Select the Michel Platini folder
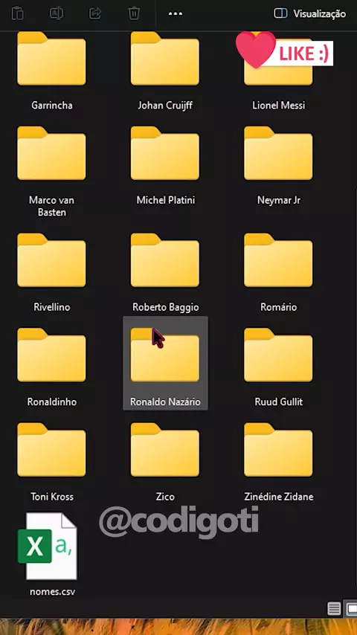Image resolution: width=357 pixels, height=635 pixels. point(165,166)
